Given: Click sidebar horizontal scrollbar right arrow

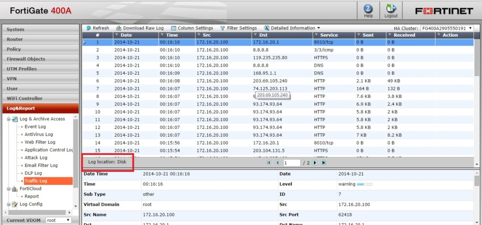Looking at the screenshot, I should 69,212.
